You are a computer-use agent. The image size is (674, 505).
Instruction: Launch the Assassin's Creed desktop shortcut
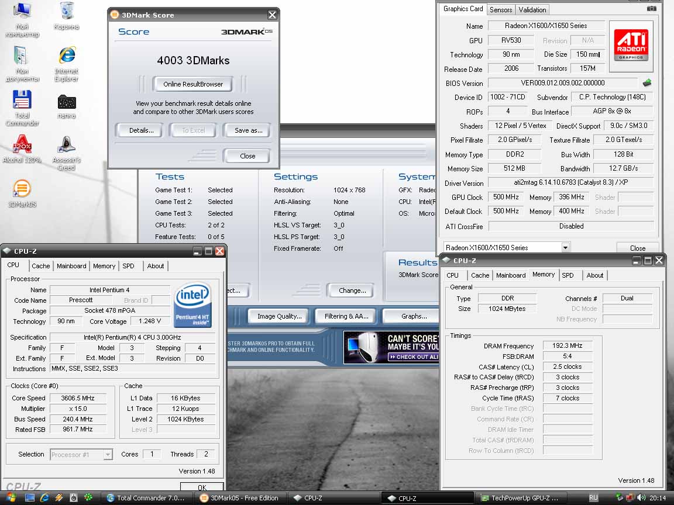[x=67, y=153]
